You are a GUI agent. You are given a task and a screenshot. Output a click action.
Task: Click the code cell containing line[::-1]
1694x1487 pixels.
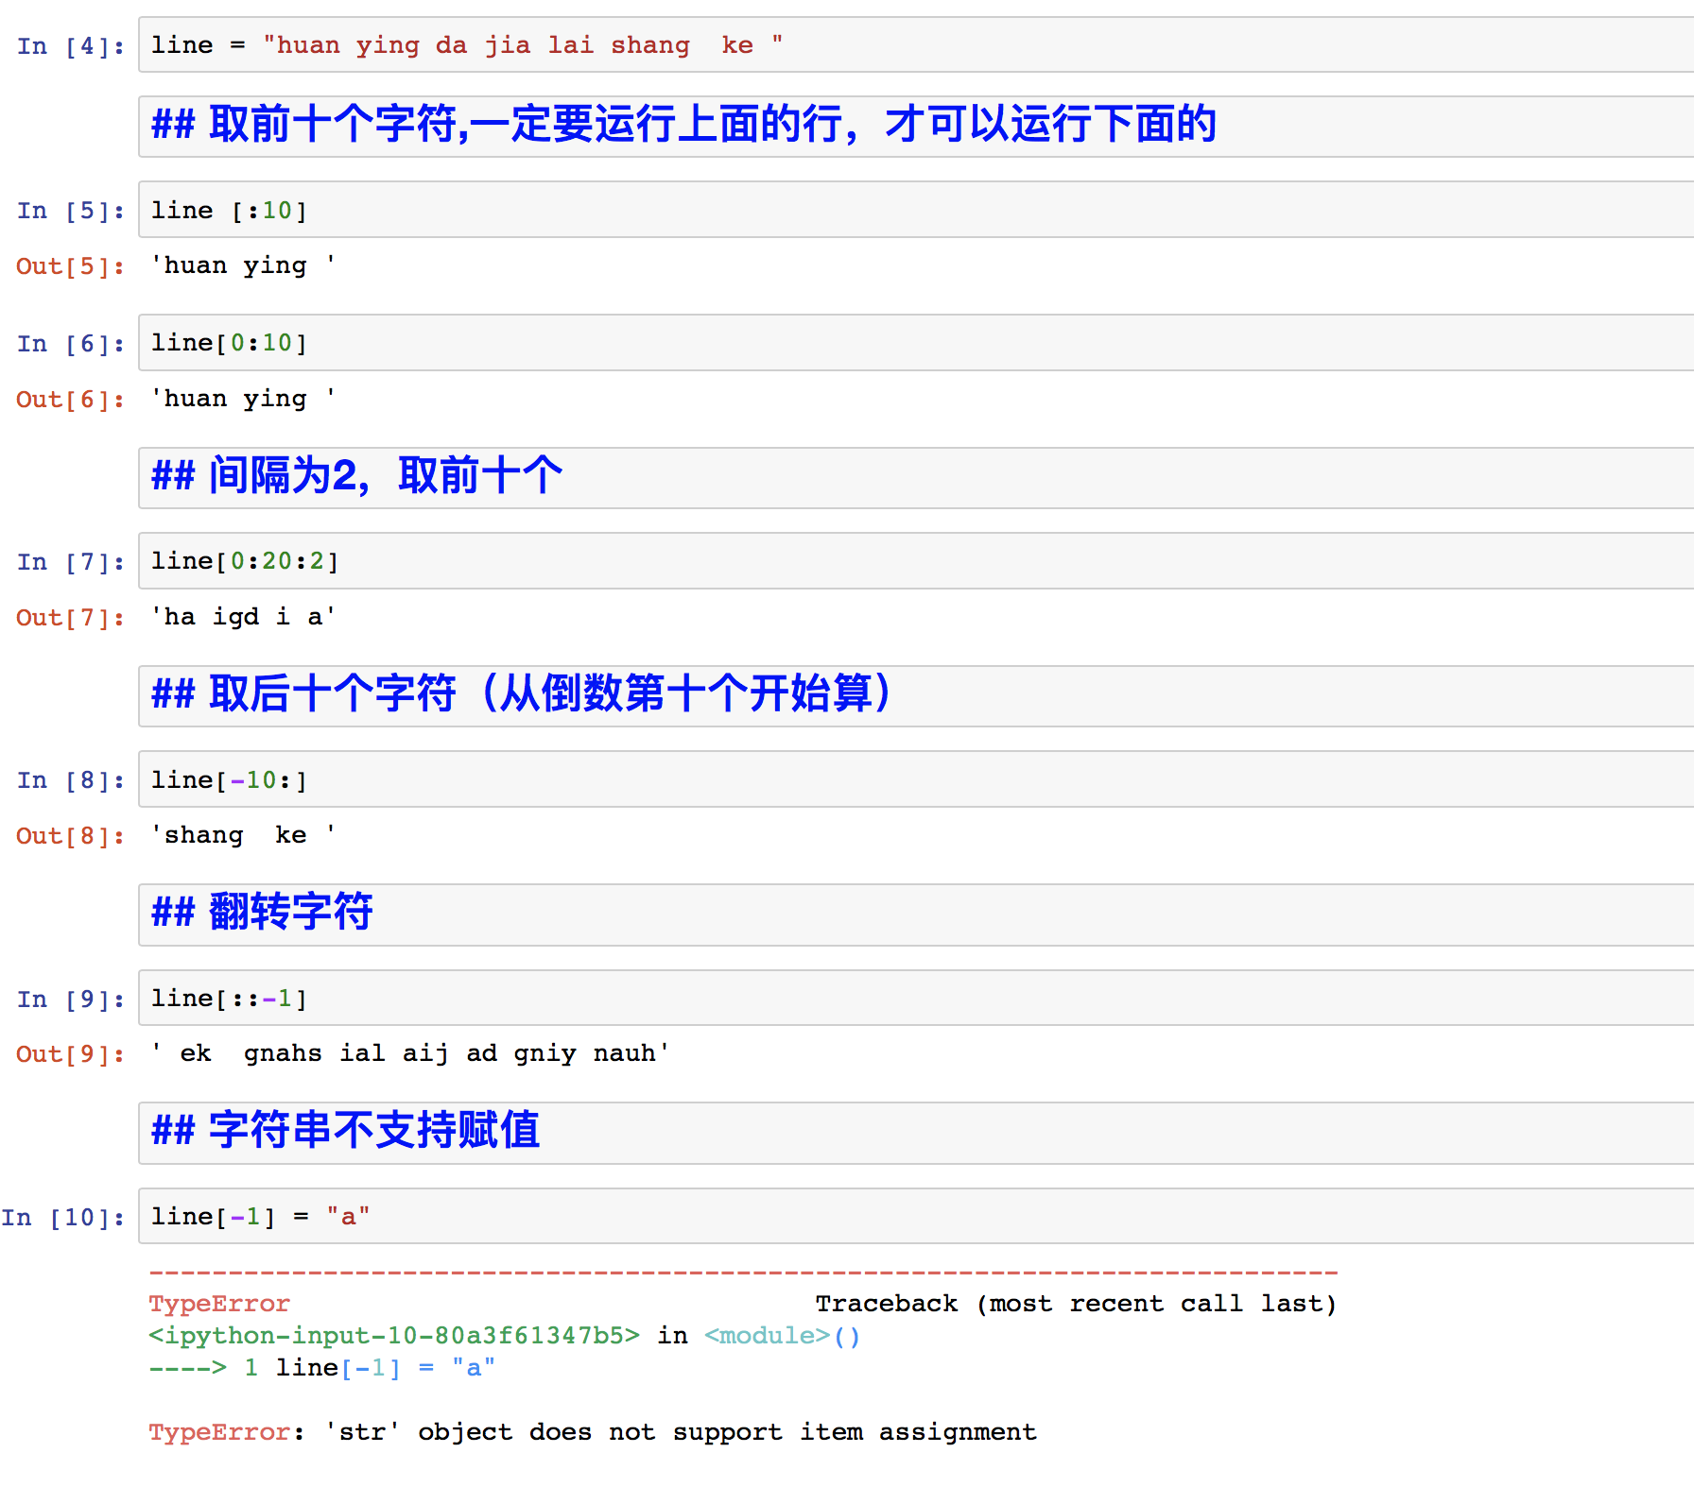point(916,998)
